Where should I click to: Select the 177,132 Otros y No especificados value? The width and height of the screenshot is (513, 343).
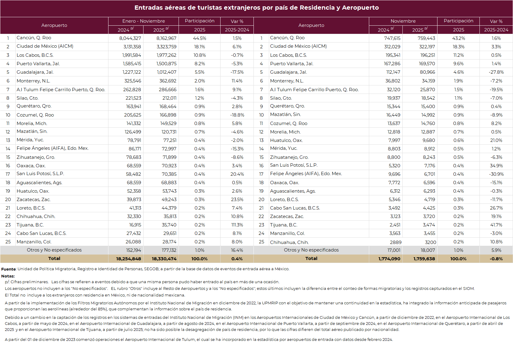click(169, 250)
